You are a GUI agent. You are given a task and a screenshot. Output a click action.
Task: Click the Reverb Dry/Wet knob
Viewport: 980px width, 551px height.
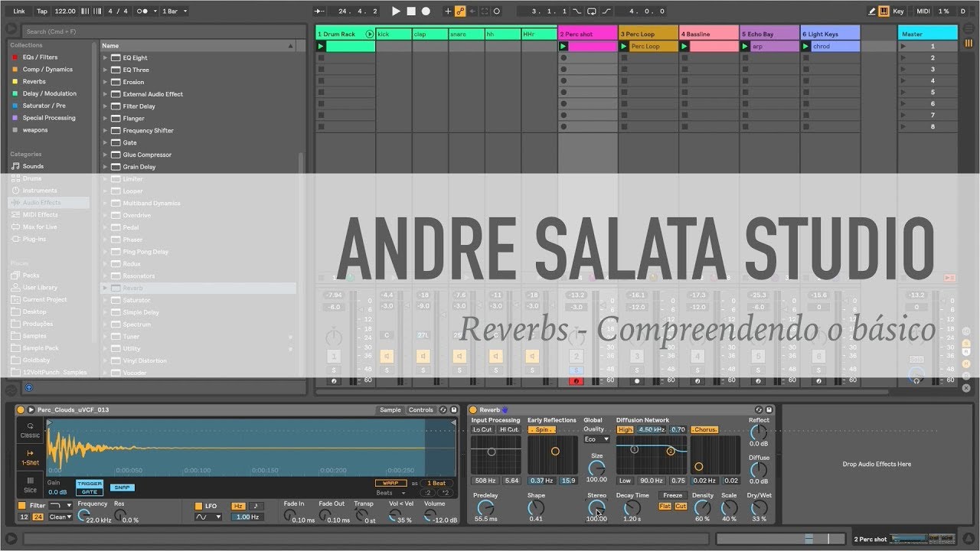pyautogui.click(x=759, y=507)
